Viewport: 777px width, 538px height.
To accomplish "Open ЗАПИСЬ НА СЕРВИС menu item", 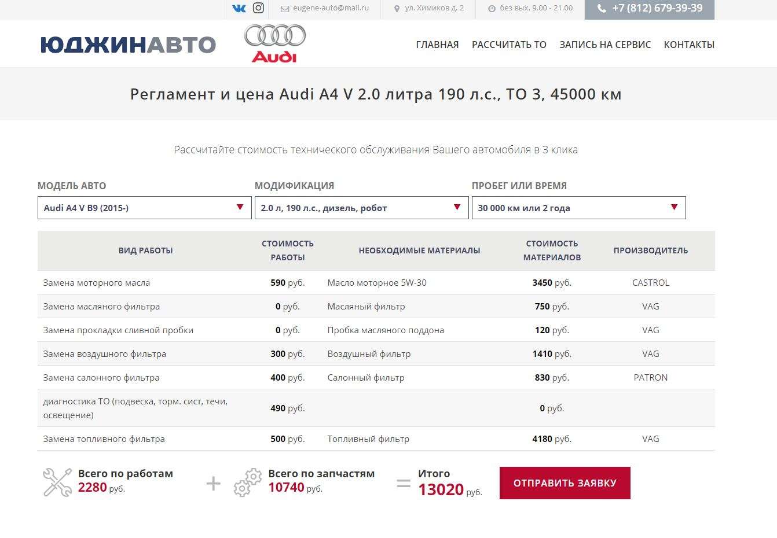I will [604, 45].
